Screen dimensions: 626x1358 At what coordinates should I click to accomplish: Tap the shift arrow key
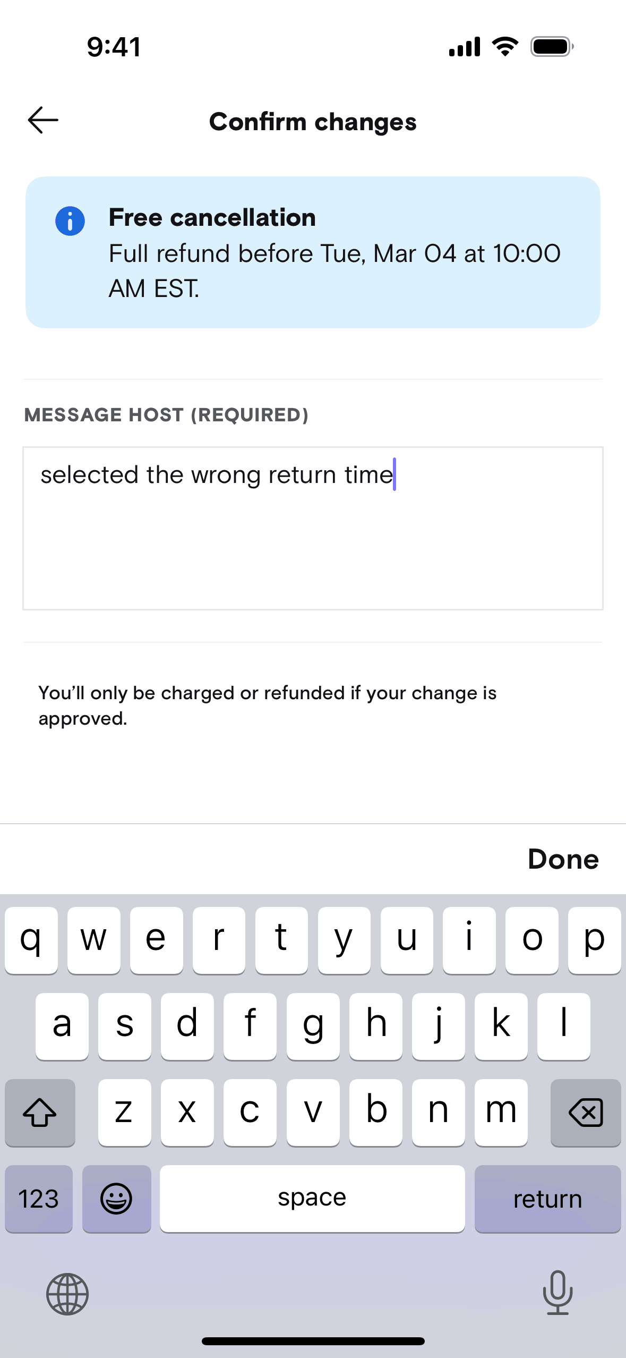40,1112
